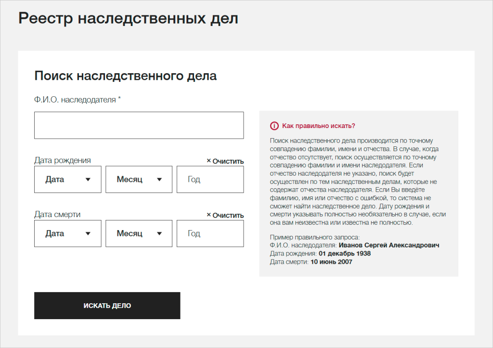Viewport: 493px width, 348px height.
Task: Click example death date '10 июнь 2007'
Action: pos(331,262)
